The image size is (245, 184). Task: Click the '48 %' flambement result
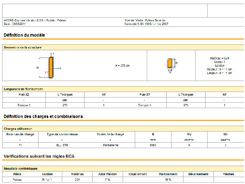(168, 180)
